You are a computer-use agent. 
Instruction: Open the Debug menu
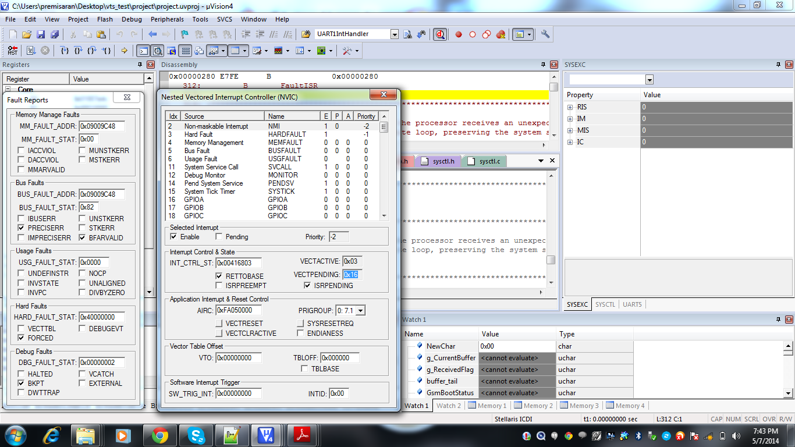(x=132, y=19)
